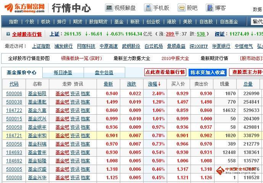Open recently visited 深100ETF

(199, 46)
